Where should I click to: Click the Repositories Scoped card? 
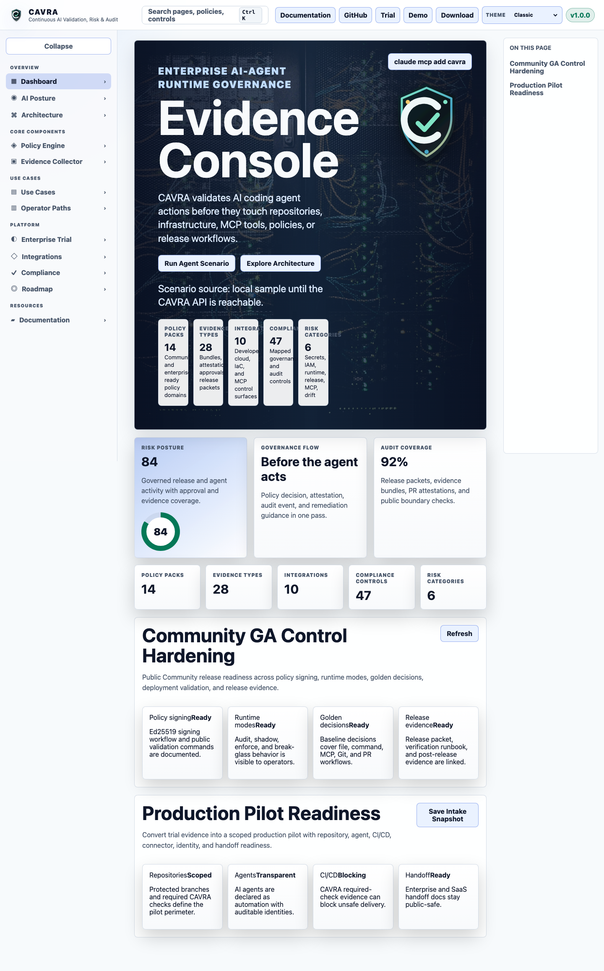coord(182,897)
